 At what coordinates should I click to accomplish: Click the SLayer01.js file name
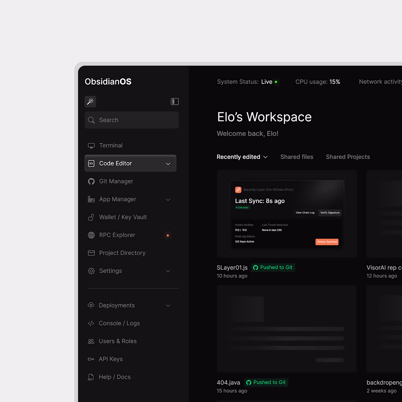tap(232, 268)
